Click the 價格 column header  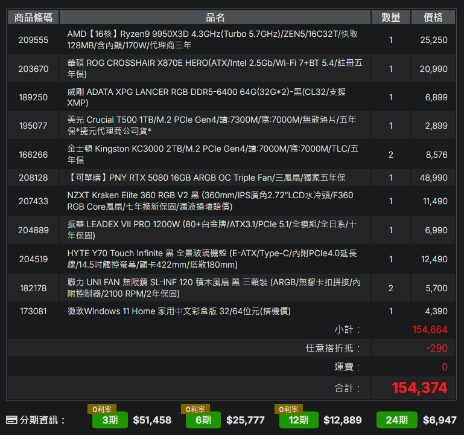tap(433, 18)
